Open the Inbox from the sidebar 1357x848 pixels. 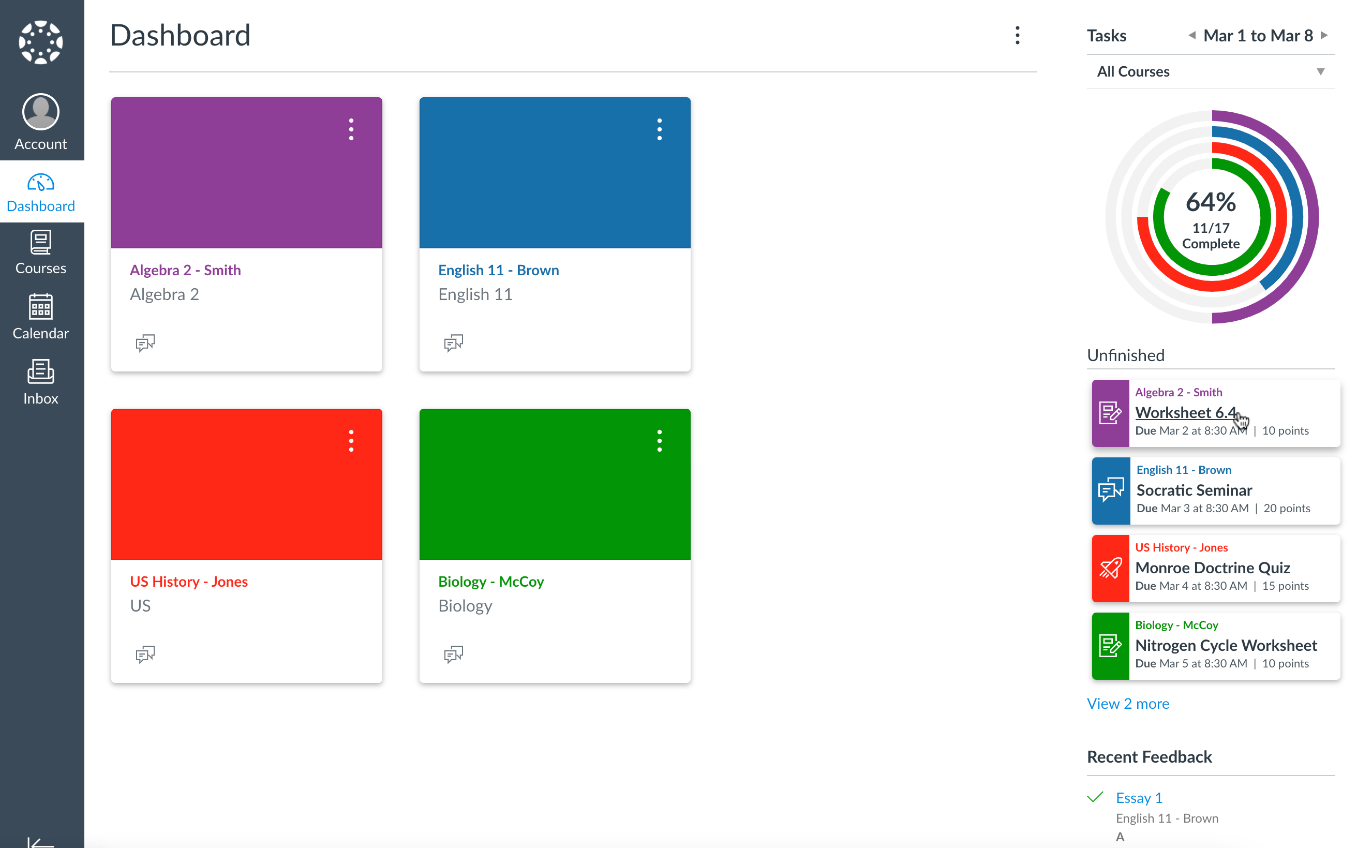pos(40,381)
